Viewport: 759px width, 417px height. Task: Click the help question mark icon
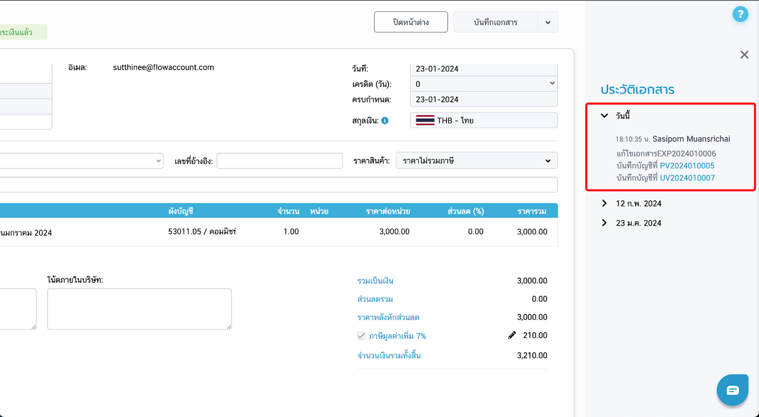tap(740, 14)
